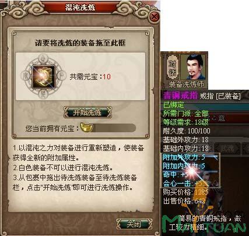Viewport: 249px width, 236px height.
Task: Click the 青铜戒指 item name in the tooltip
Action: (x=180, y=96)
